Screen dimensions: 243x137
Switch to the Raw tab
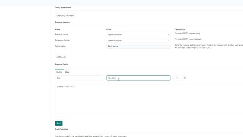point(67,72)
